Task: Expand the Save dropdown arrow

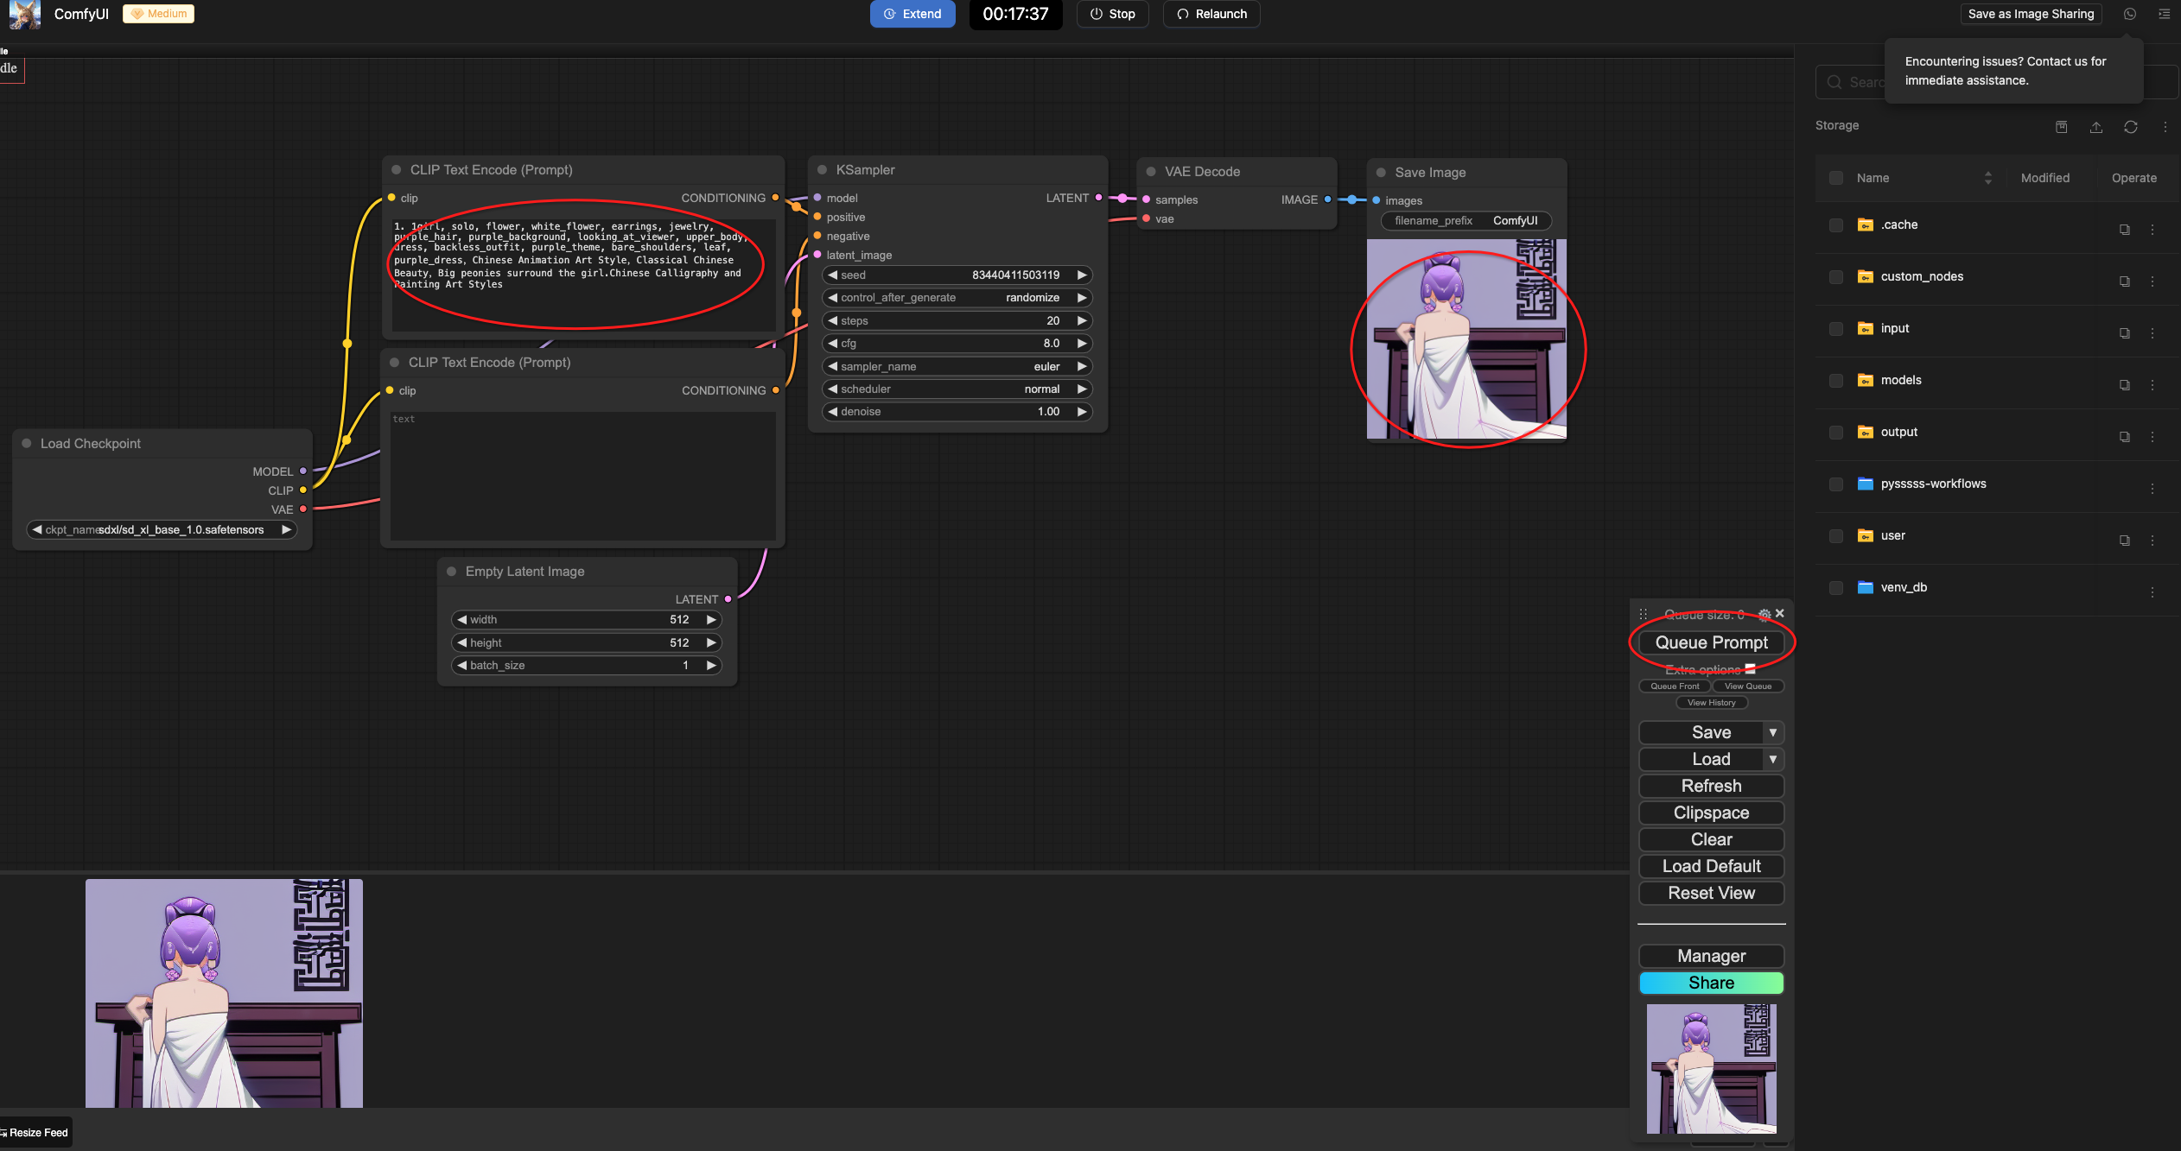Action: (1772, 732)
